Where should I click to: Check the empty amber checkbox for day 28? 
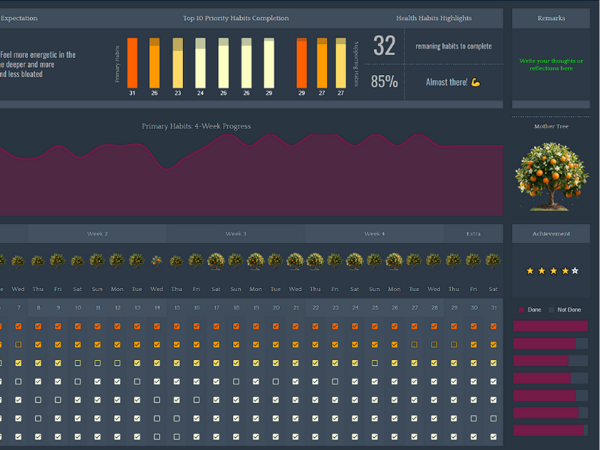click(x=434, y=344)
